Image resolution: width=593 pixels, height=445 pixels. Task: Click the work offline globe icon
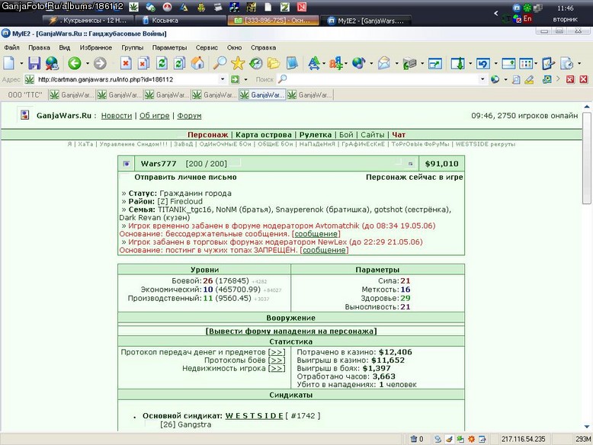52,63
